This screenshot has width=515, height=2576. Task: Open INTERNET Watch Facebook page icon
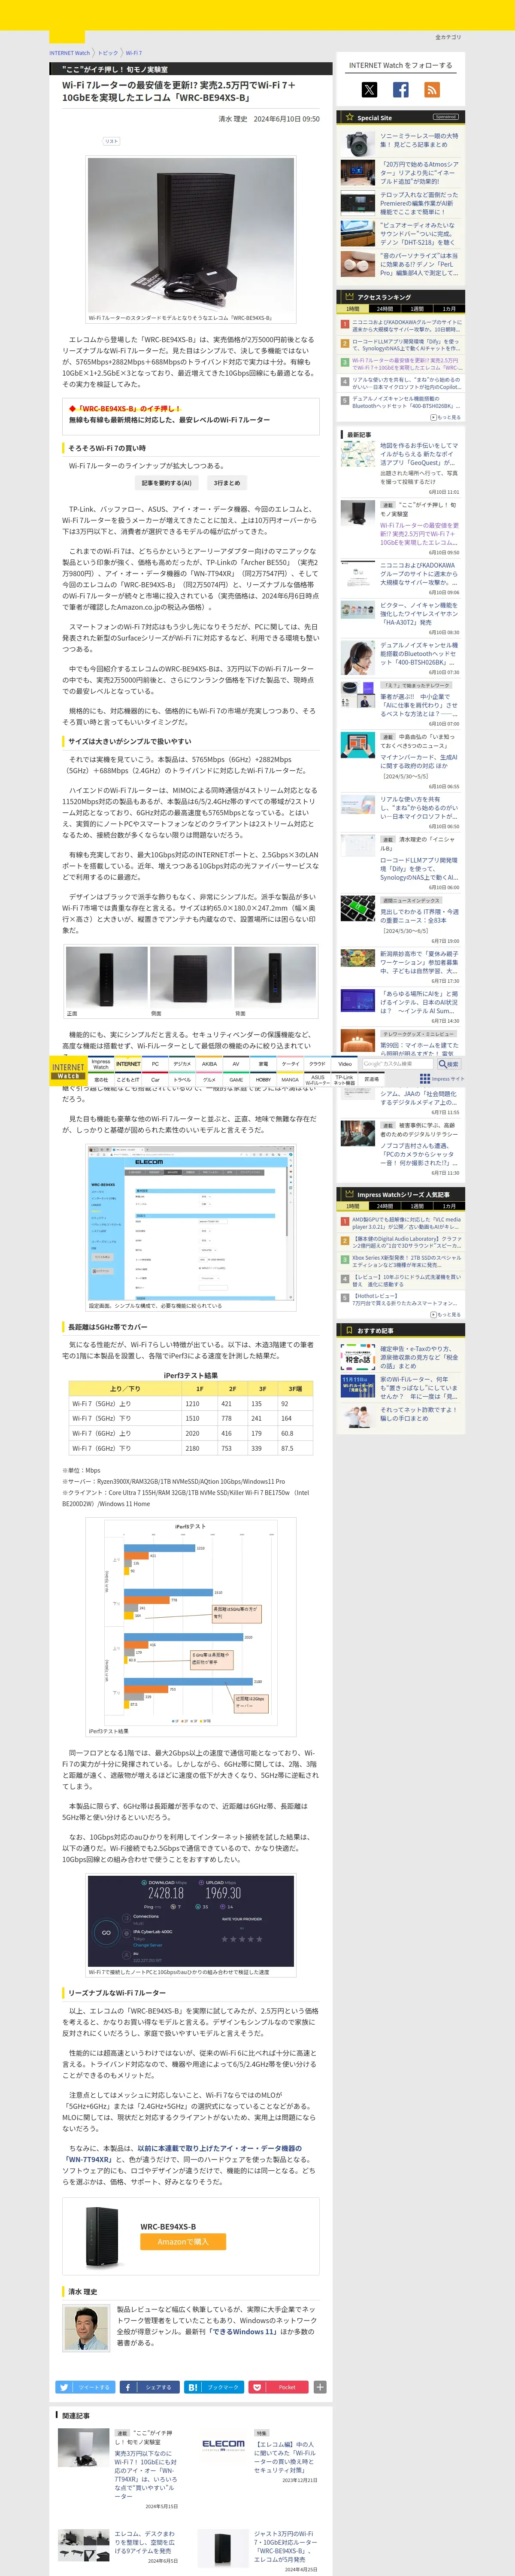click(400, 90)
